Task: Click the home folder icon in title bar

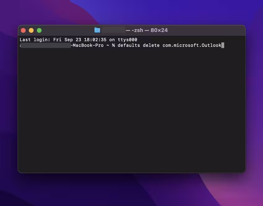Action: (x=97, y=30)
